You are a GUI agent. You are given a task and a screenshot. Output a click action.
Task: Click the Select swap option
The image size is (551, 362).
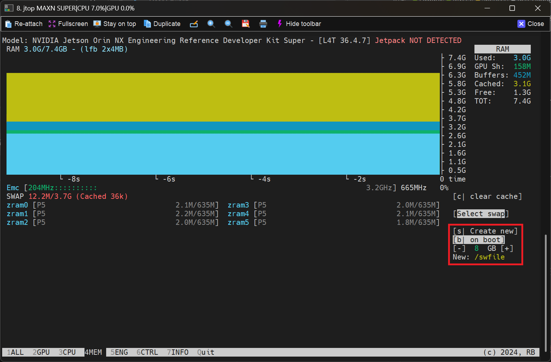tap(481, 214)
